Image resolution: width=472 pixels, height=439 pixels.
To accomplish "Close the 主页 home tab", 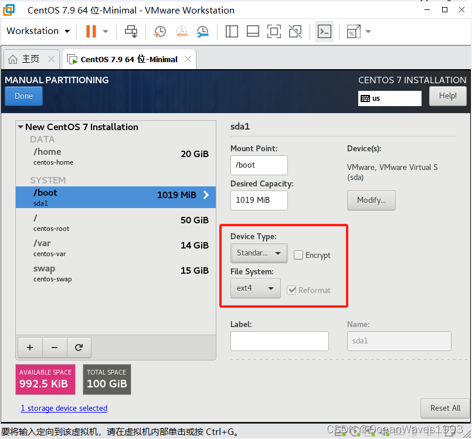I will [x=51, y=59].
